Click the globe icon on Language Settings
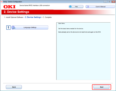 (x=13, y=27)
